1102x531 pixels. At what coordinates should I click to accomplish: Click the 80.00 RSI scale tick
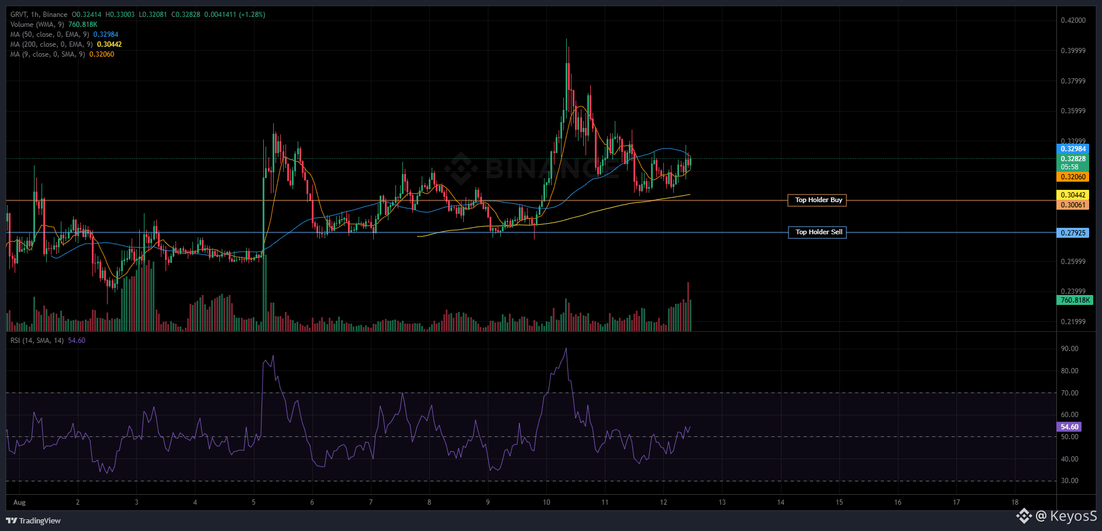pos(1070,371)
